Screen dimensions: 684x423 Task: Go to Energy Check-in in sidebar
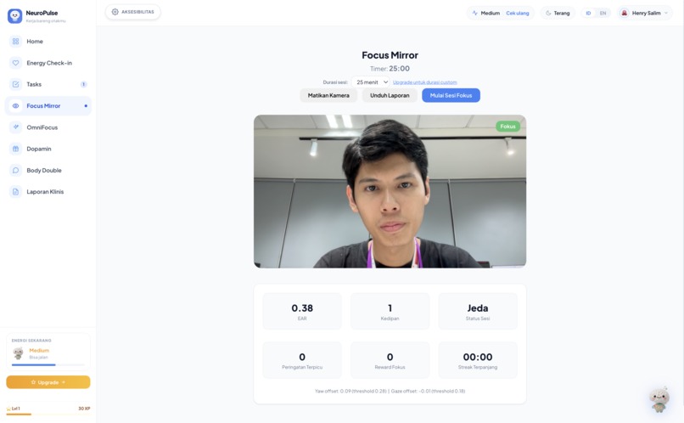[x=48, y=63]
